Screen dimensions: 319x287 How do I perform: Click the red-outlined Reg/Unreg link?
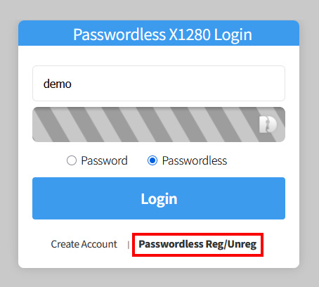(x=197, y=245)
